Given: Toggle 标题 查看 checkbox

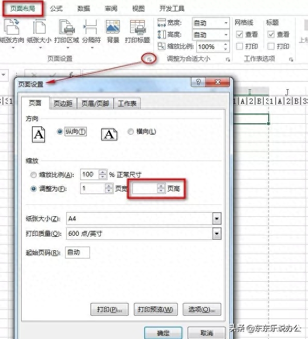Looking at the screenshot, I should (x=271, y=35).
